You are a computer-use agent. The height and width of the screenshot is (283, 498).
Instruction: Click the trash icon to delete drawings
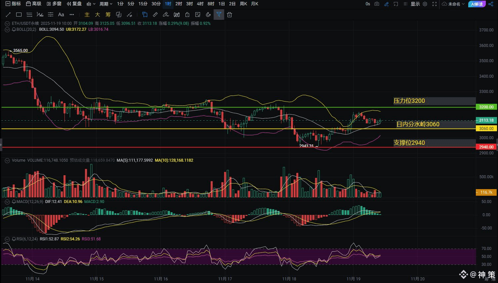tap(229, 15)
